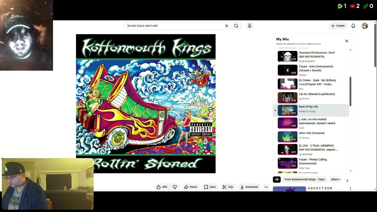The height and width of the screenshot is (212, 377).
Task: Click the page vertical scrollbar
Action: (375, 46)
